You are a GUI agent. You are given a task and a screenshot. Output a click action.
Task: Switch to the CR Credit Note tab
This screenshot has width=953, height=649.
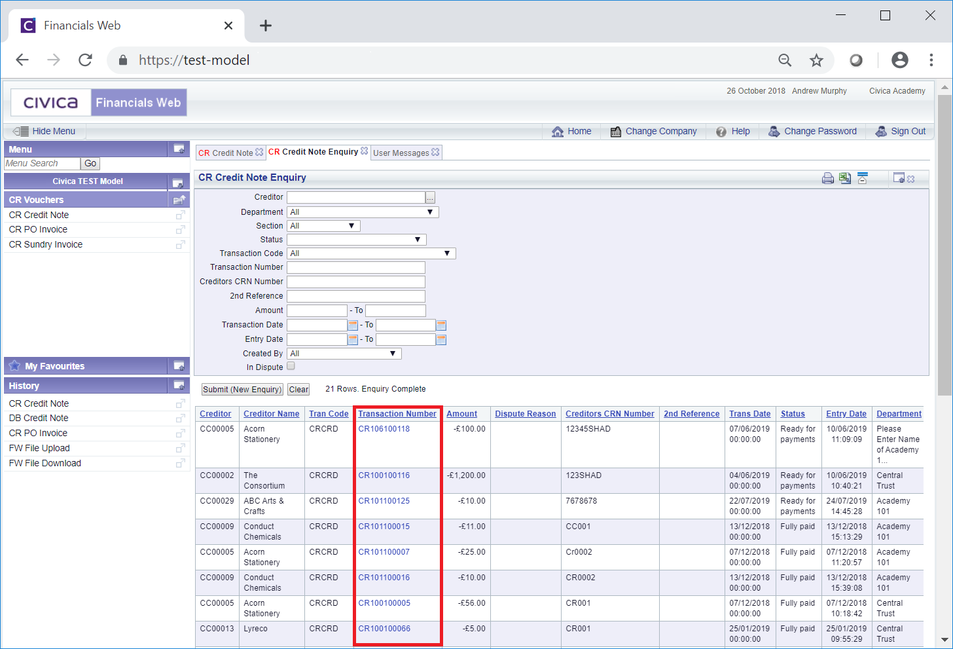coord(225,153)
